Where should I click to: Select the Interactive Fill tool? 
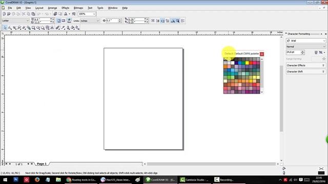[x=77, y=28]
